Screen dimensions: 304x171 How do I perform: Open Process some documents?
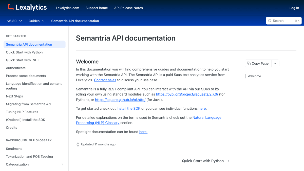pos(26,76)
